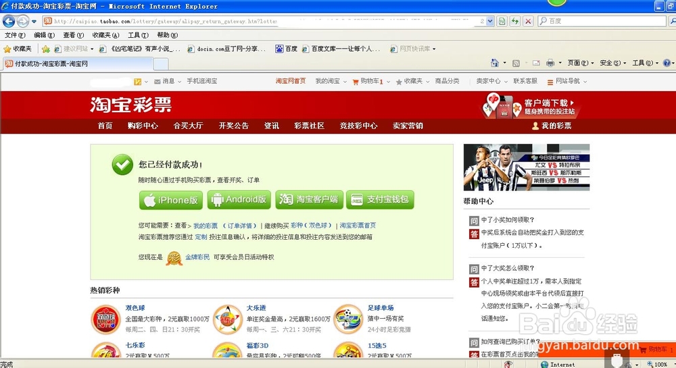Open the 收藏夹 favorites star button

click(18, 49)
